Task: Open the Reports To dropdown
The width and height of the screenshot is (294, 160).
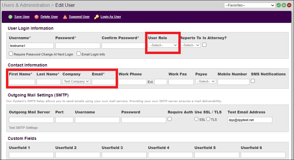Action: point(190,45)
